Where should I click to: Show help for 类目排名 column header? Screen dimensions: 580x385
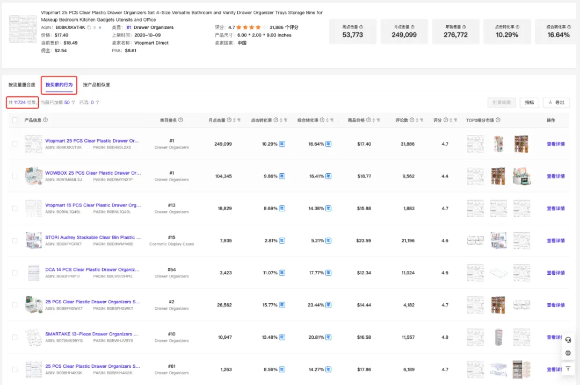180,120
